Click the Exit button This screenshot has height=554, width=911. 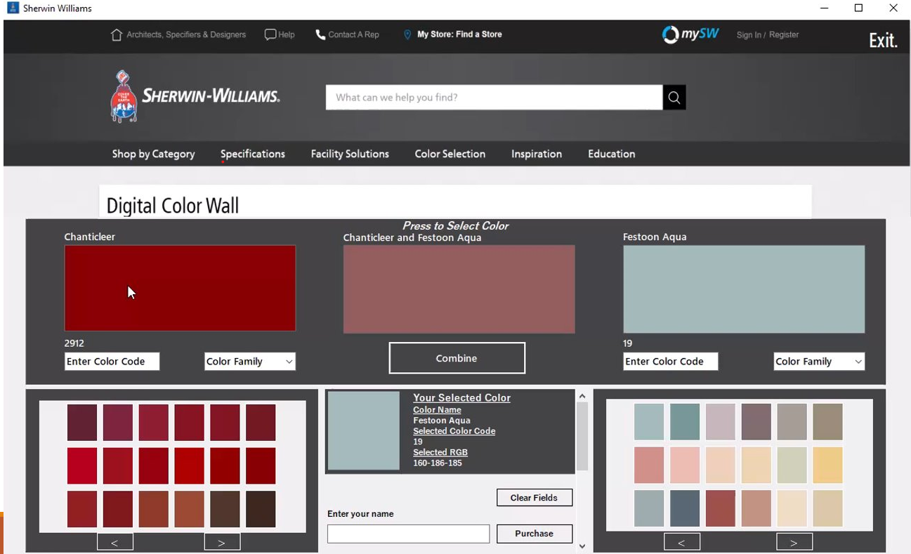pos(884,41)
